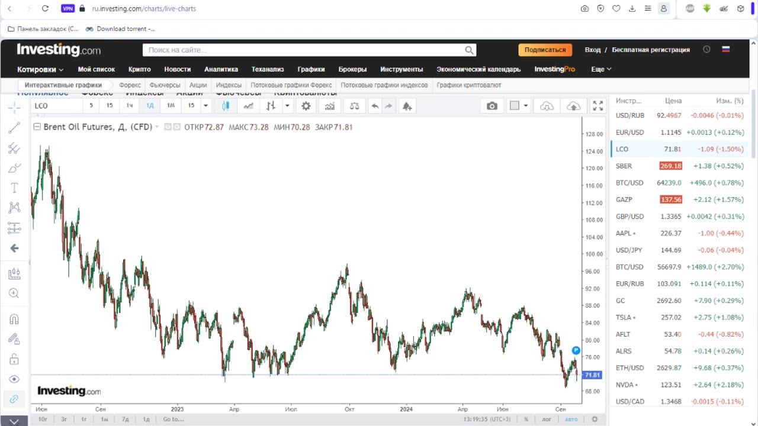Click the chart layout square icon
The image size is (758, 426).
tap(515, 106)
